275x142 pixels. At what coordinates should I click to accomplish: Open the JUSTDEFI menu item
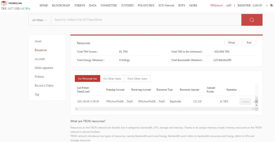click(127, 5)
